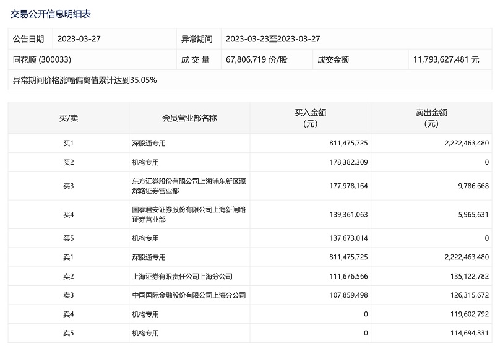
Task: Click the 买入金额 (元) column header
Action: click(x=310, y=118)
